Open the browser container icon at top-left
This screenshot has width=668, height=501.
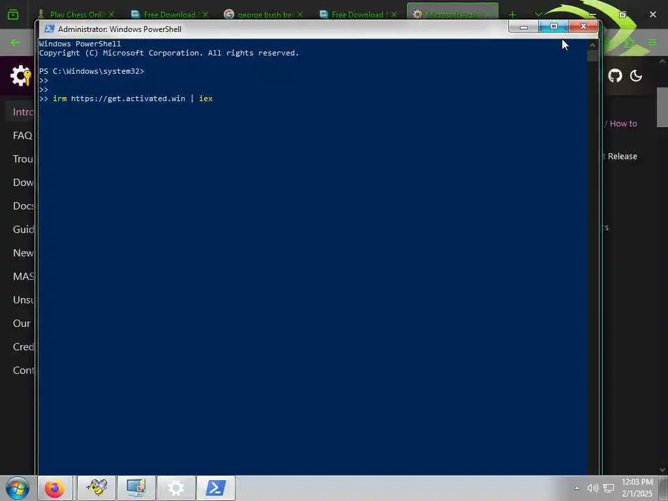coord(13,14)
